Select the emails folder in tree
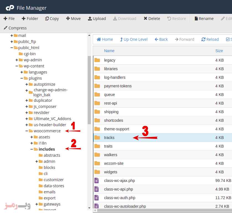The width and height of the screenshot is (232, 213). pos(50,192)
